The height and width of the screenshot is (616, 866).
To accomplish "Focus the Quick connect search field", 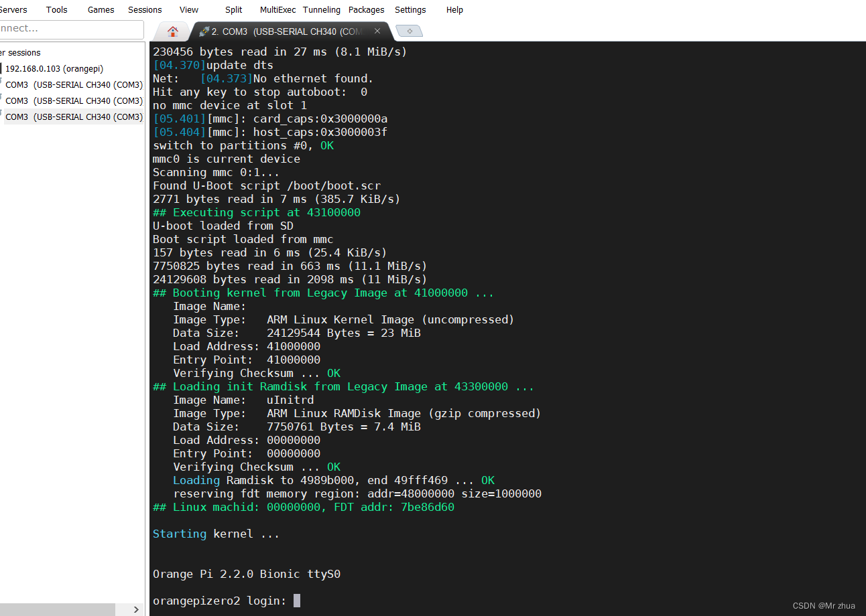I will coord(71,29).
